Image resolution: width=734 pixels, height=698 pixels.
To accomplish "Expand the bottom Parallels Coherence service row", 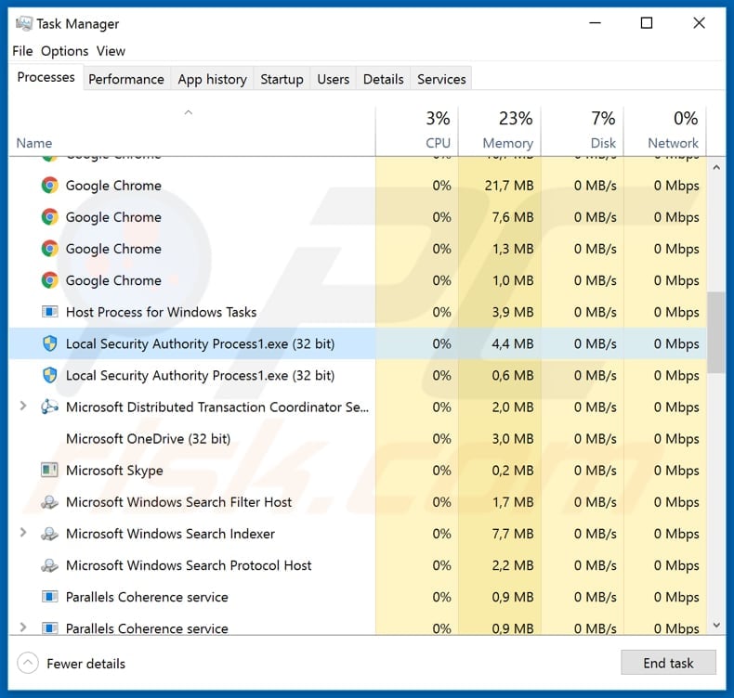I will 22,627.
